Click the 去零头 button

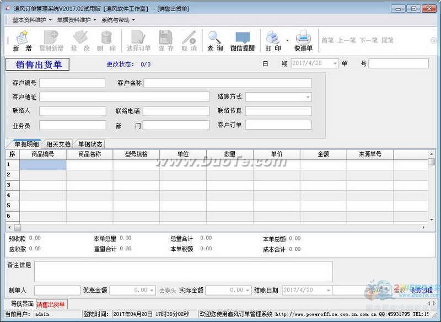[x=168, y=291]
